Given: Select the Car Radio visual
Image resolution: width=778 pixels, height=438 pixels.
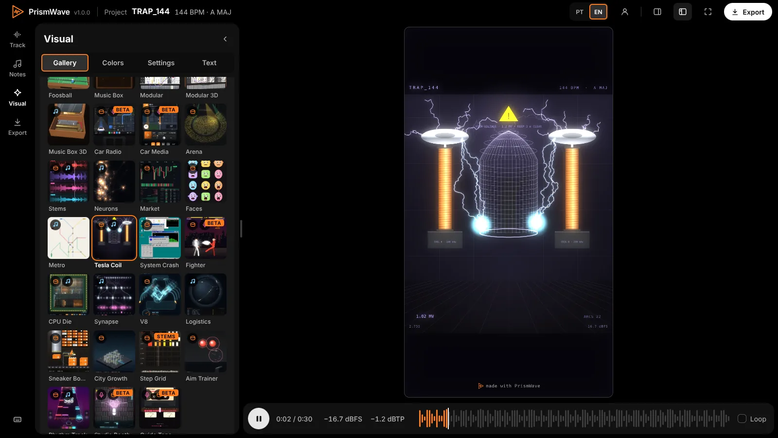Looking at the screenshot, I should click(x=114, y=130).
